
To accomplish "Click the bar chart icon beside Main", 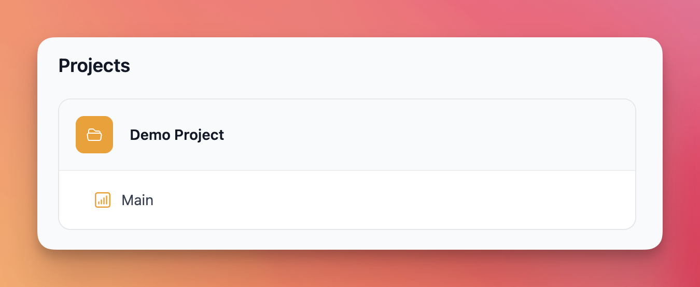I will pyautogui.click(x=103, y=200).
